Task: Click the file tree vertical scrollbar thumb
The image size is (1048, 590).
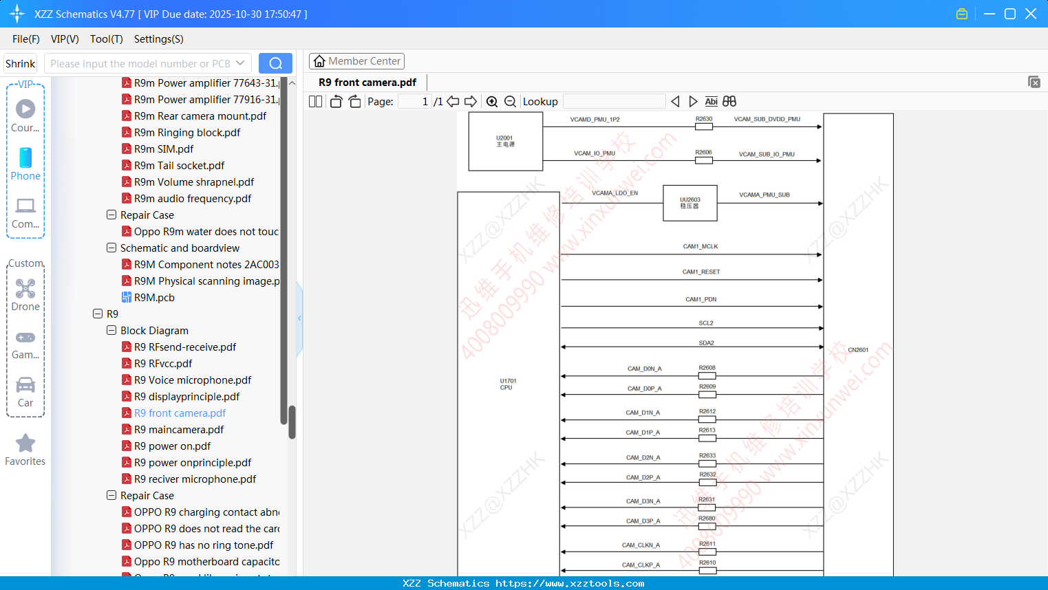Action: point(292,422)
